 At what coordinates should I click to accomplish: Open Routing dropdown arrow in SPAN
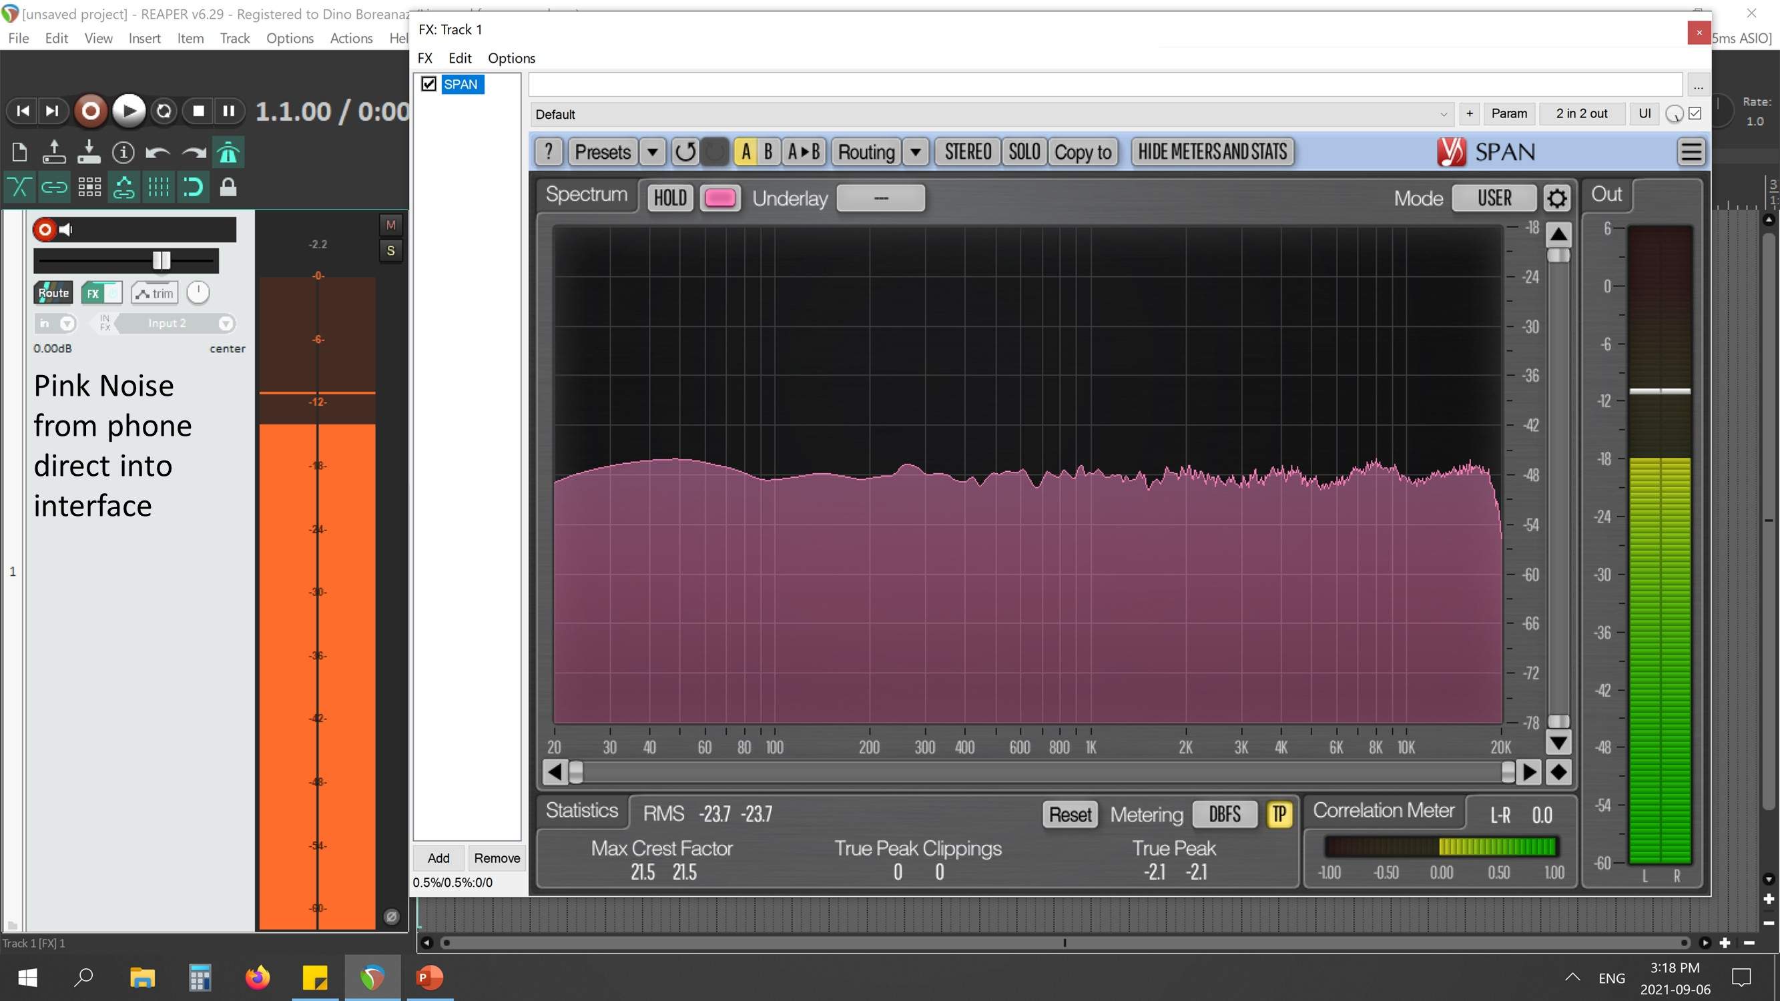click(x=916, y=151)
